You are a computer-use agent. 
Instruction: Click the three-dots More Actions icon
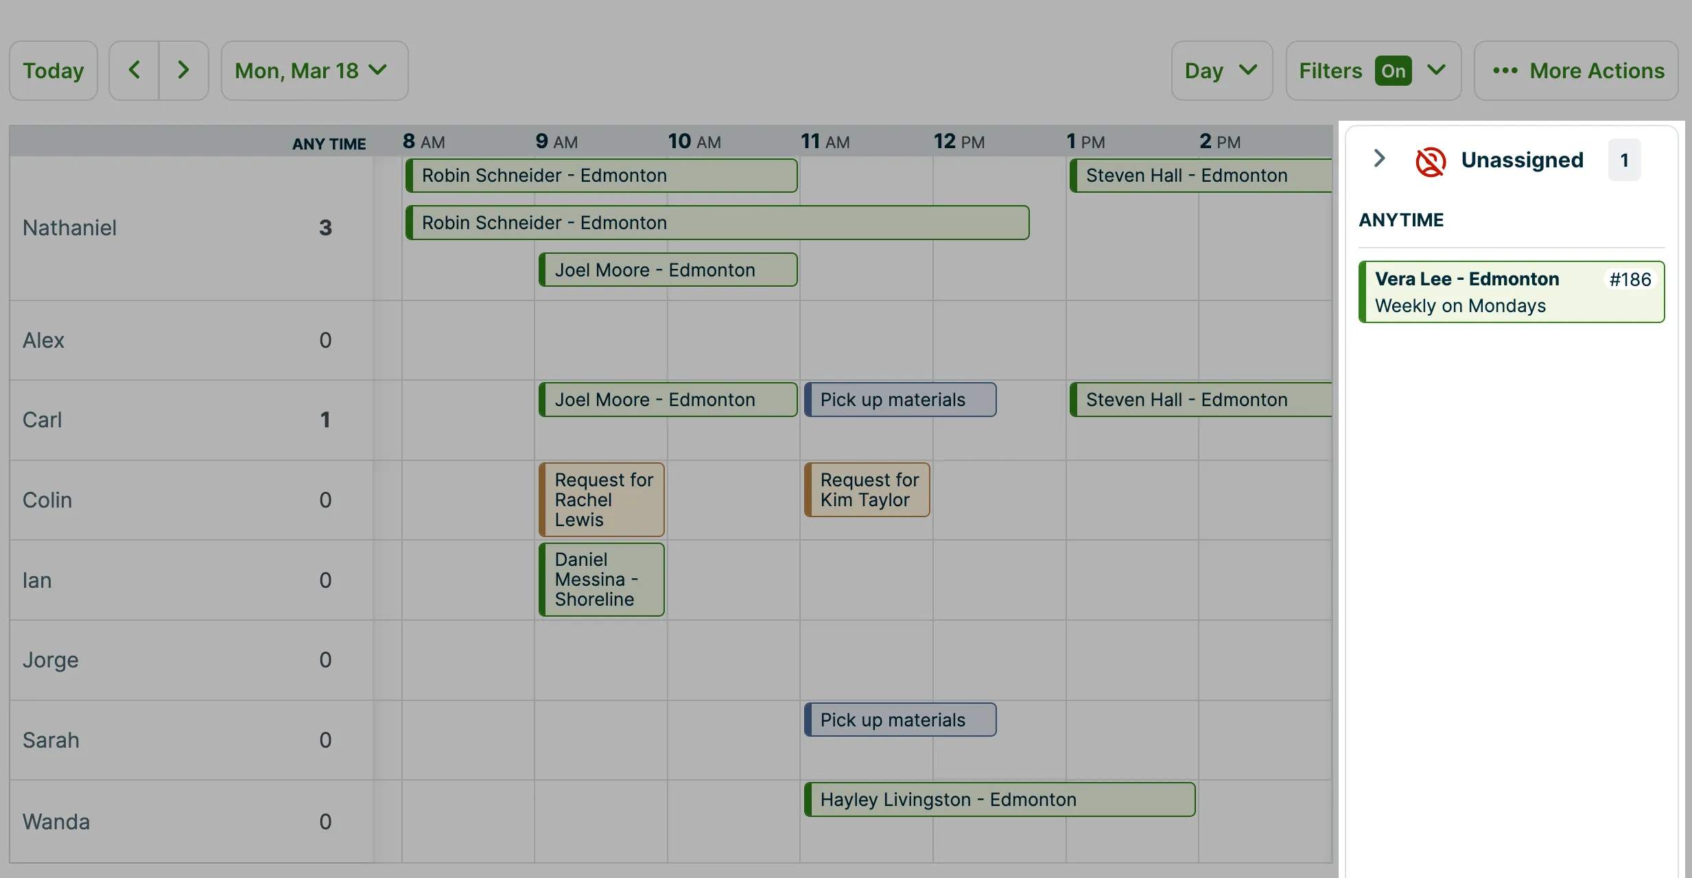[x=1505, y=71]
